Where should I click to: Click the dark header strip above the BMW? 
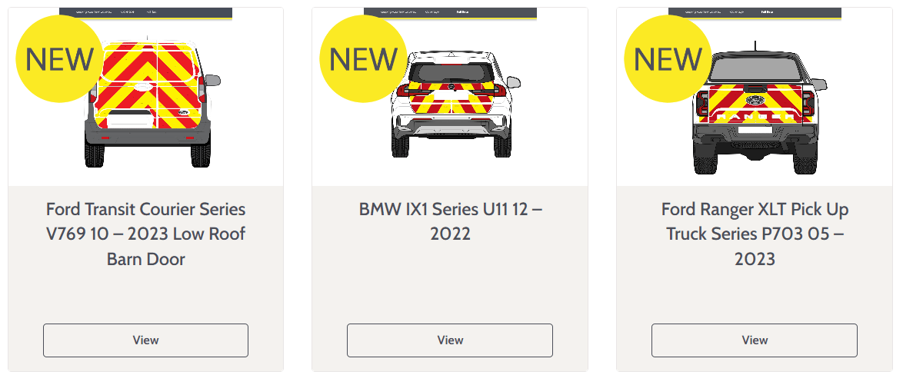pyautogui.click(x=451, y=13)
